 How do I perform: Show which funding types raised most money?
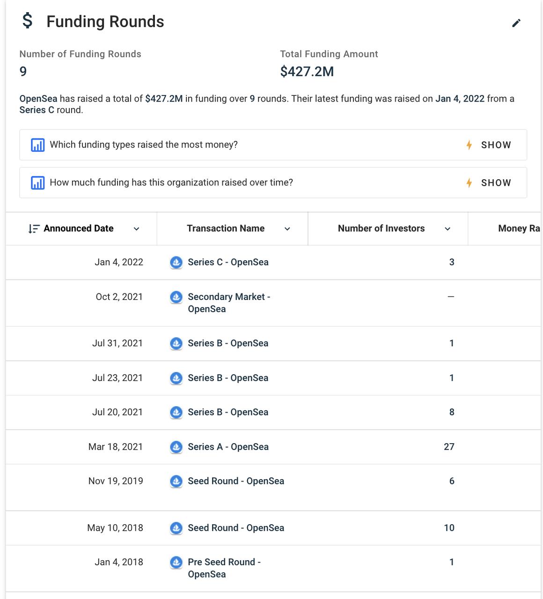tap(490, 145)
